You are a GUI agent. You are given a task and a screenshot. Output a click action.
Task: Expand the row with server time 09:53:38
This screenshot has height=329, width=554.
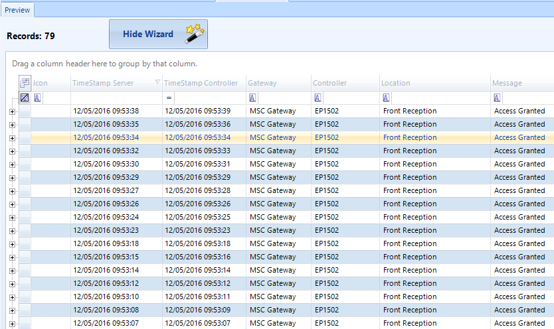click(13, 112)
